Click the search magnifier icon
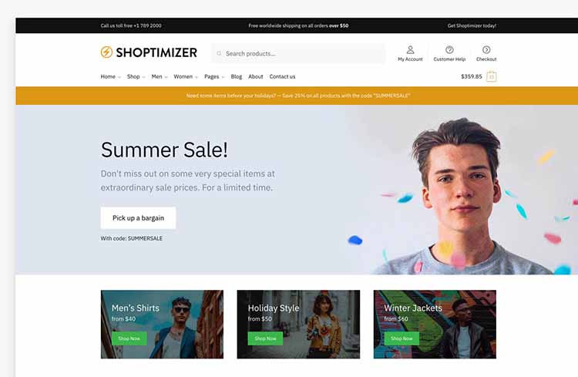The image size is (578, 377). [x=219, y=53]
